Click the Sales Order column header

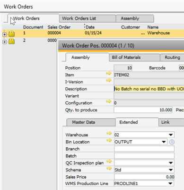[x=59, y=27]
